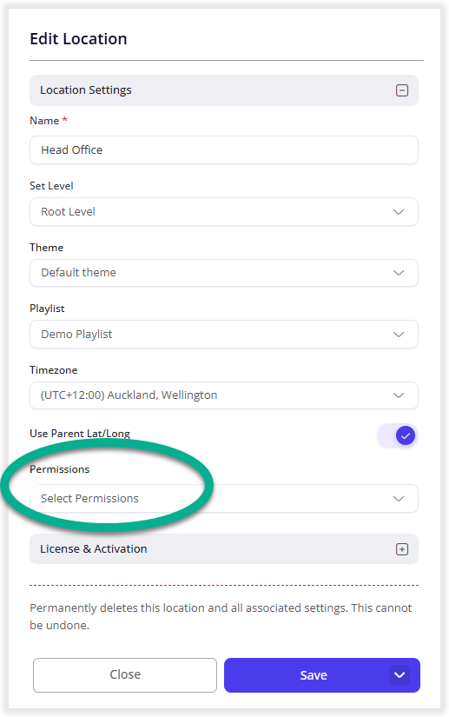Click the chevron arrow in Set Level field
The image size is (449, 717).
(399, 212)
